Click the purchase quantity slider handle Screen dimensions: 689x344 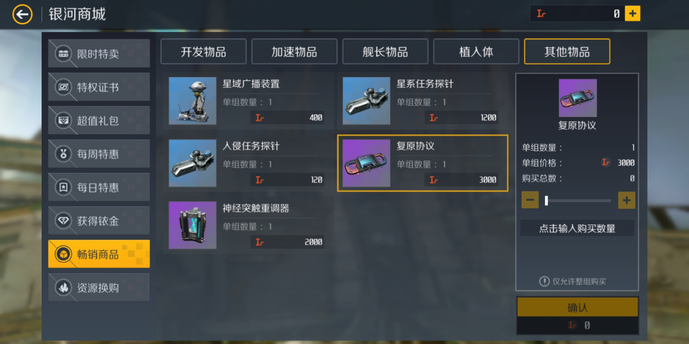[546, 200]
